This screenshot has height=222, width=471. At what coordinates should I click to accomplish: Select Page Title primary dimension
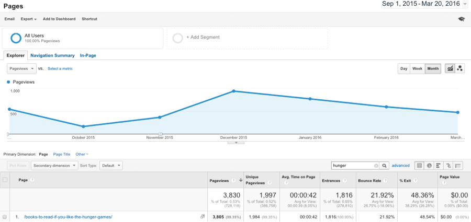[62, 154]
